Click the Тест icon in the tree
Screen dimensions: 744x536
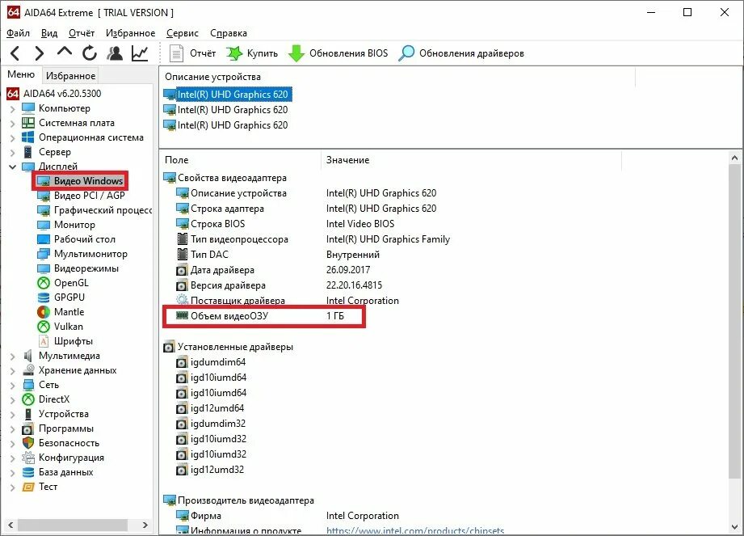tap(28, 487)
